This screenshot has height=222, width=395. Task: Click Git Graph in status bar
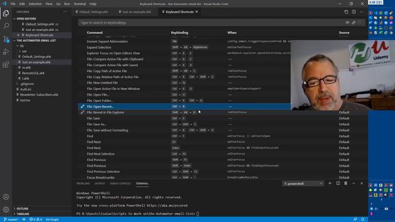[52, 220]
